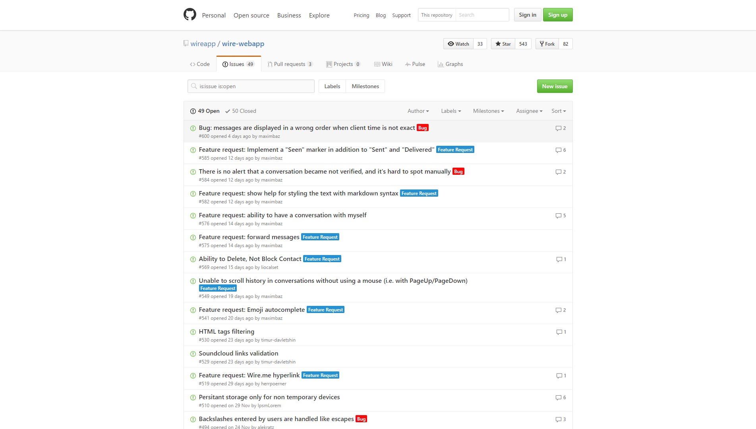Fork the wire-webapp repository
The image size is (756, 429).
547,44
